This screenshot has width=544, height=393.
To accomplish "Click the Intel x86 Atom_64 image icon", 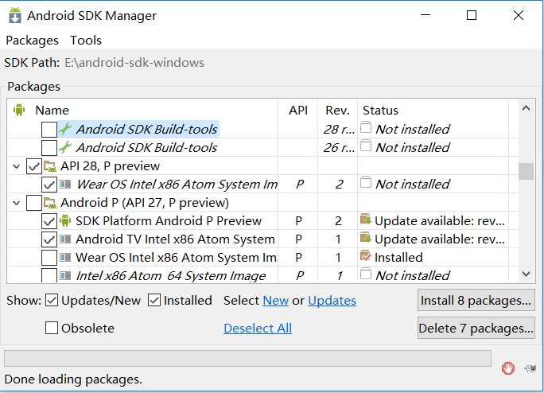I will coord(65,275).
